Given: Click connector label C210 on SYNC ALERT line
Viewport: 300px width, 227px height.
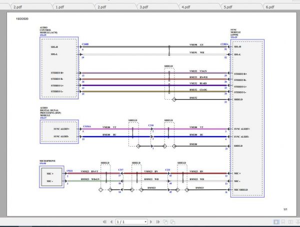Looking at the screenshot, I should click(151, 125).
